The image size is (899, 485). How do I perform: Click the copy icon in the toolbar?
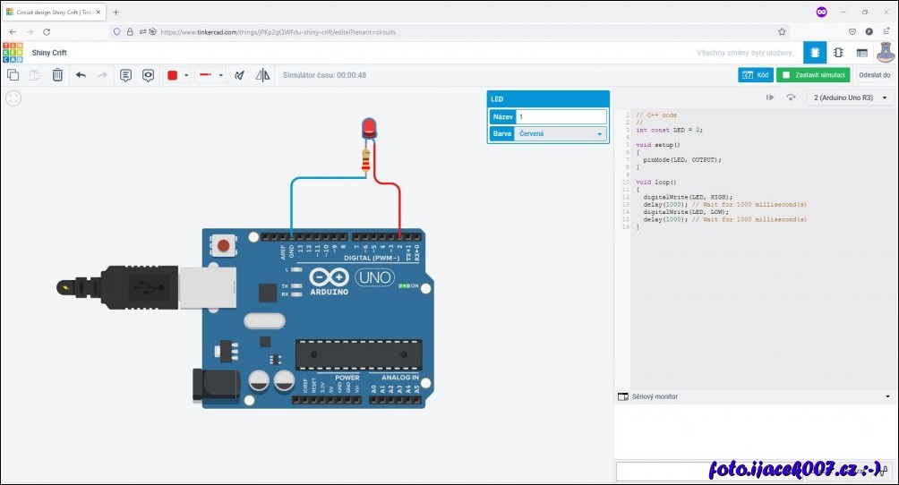coord(13,75)
